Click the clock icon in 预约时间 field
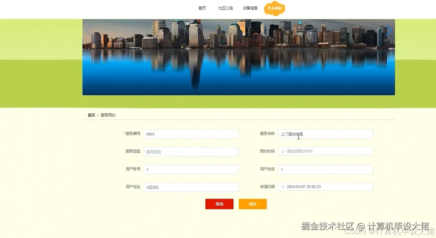Image resolution: width=436 pixels, height=238 pixels. [283, 151]
